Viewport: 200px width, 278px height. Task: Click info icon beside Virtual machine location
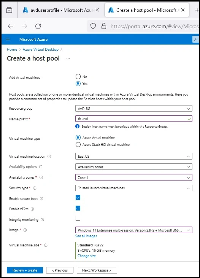[x=49, y=157]
